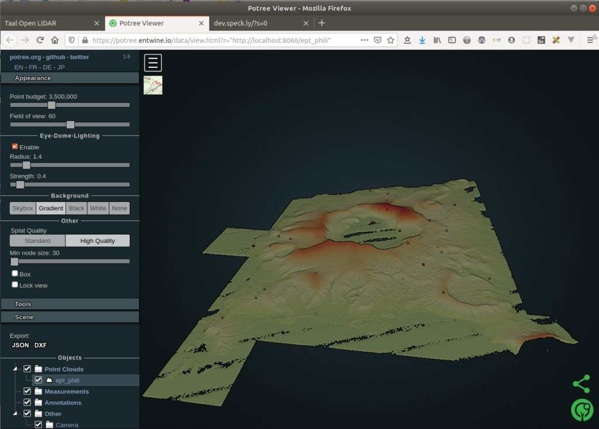Open the overview map thumbnail

pos(153,85)
